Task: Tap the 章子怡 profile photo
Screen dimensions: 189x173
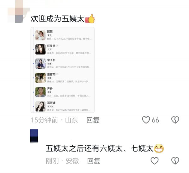Action: [40, 64]
